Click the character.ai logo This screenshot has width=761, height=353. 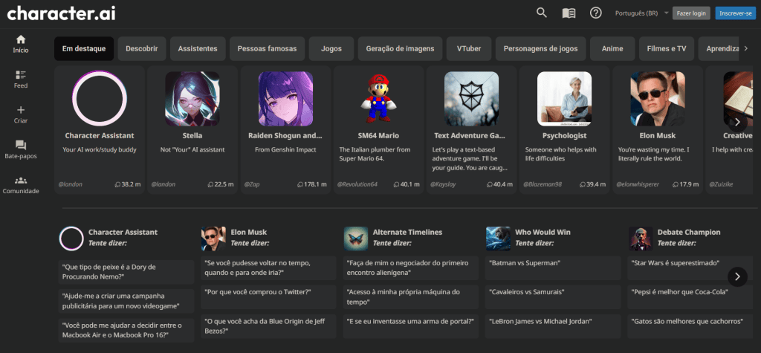pyautogui.click(x=61, y=13)
